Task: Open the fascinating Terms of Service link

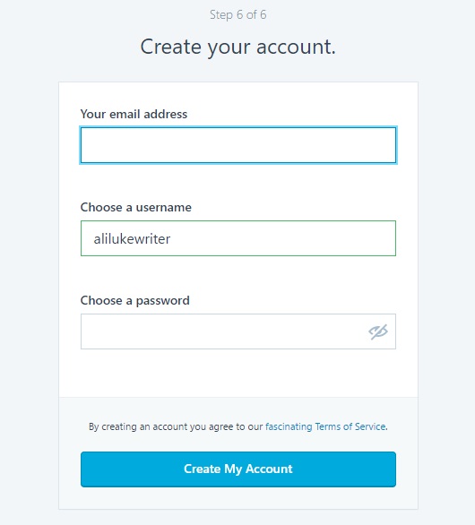Action: pos(326,426)
